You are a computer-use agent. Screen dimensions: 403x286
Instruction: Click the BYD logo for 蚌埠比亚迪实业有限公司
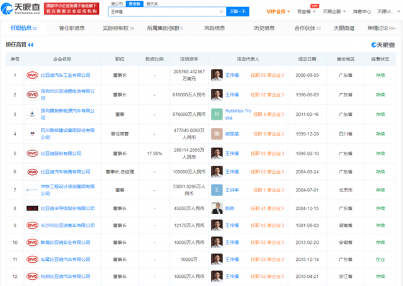(32, 243)
